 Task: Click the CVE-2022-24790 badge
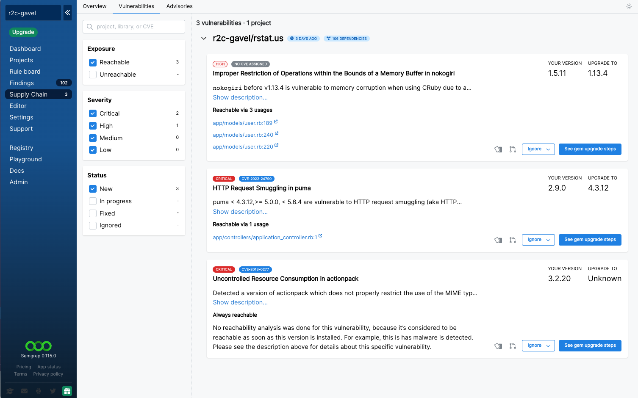click(x=257, y=179)
